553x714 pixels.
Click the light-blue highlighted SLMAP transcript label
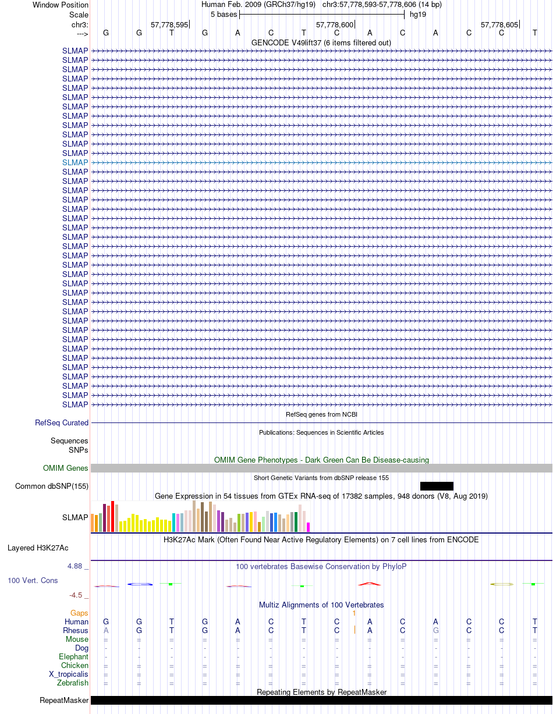76,162
